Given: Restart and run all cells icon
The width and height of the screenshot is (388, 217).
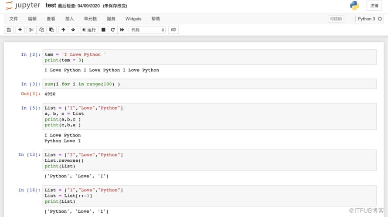Looking at the screenshot, I should [122, 30].
